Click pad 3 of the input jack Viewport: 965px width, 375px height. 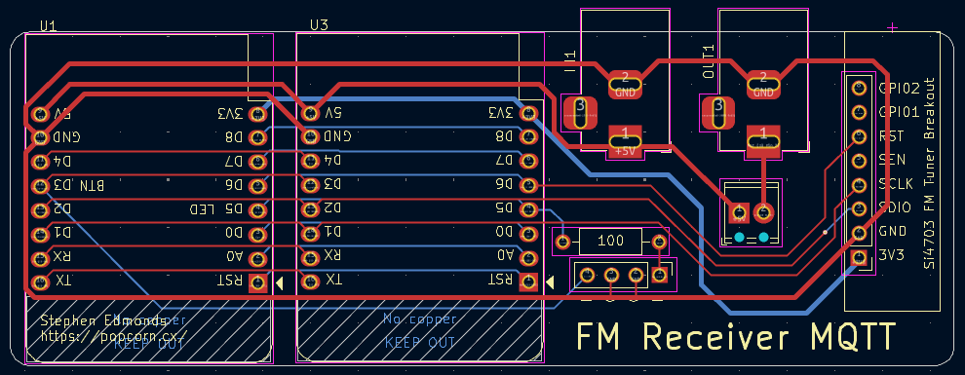(580, 114)
